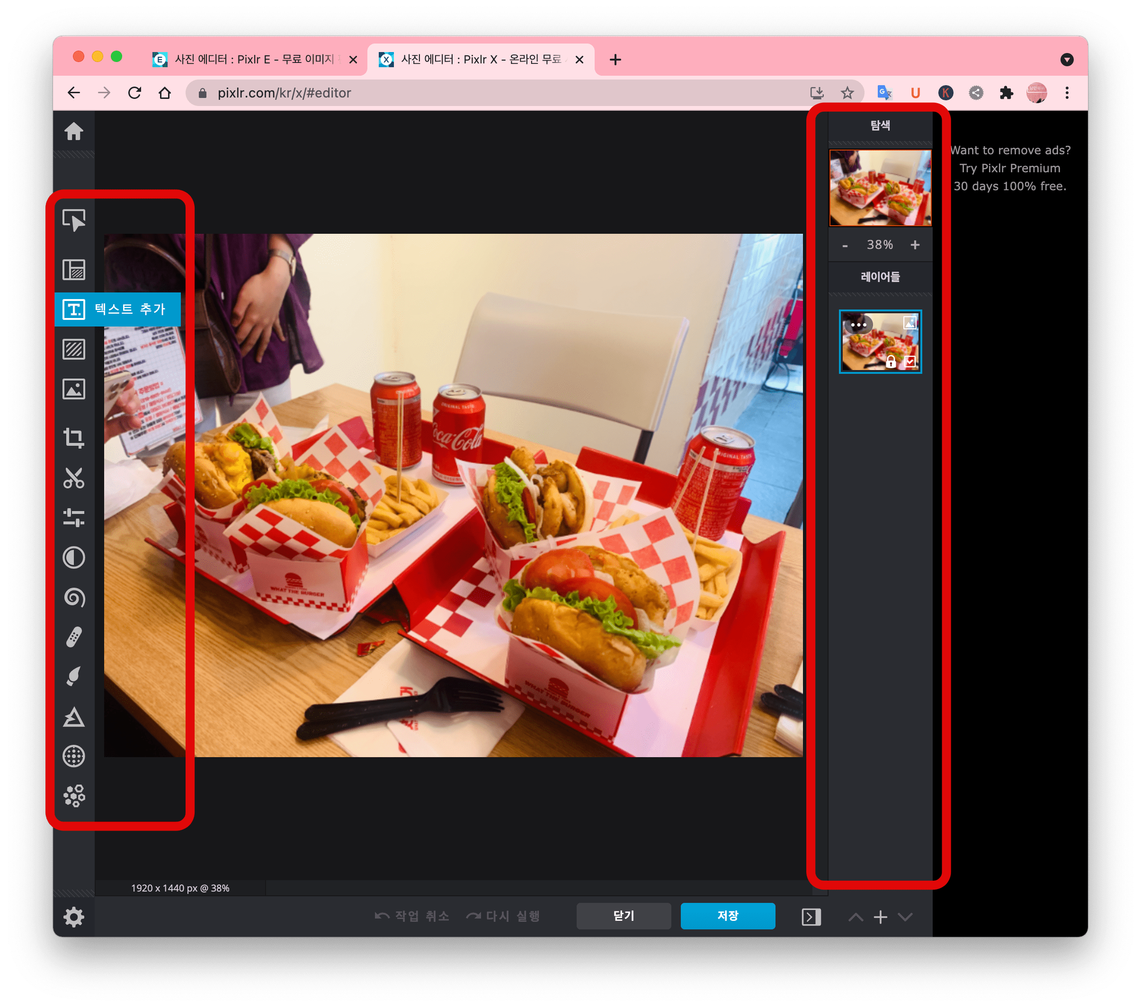1141x1007 pixels.
Task: Select the Heal bandage tool
Action: click(x=74, y=636)
